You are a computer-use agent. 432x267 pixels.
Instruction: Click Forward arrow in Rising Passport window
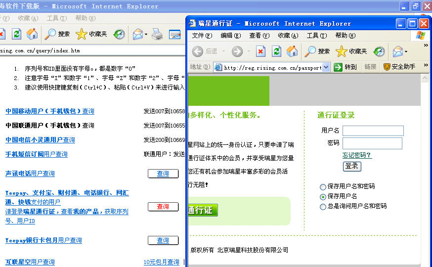click(237, 51)
